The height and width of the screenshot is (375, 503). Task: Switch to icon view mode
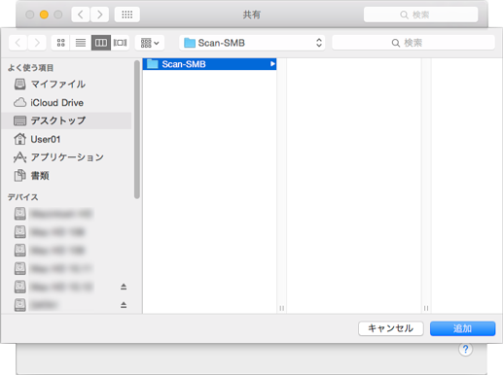pyautogui.click(x=60, y=43)
